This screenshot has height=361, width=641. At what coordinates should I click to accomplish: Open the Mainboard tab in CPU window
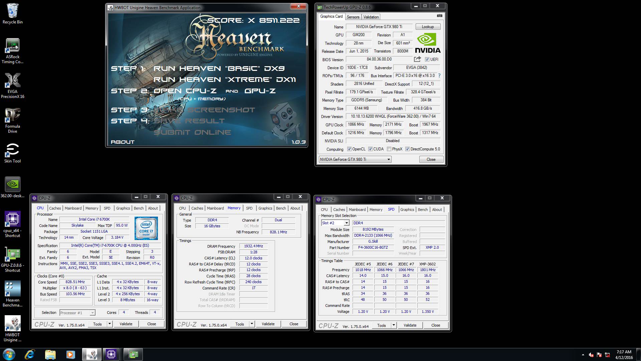click(73, 208)
